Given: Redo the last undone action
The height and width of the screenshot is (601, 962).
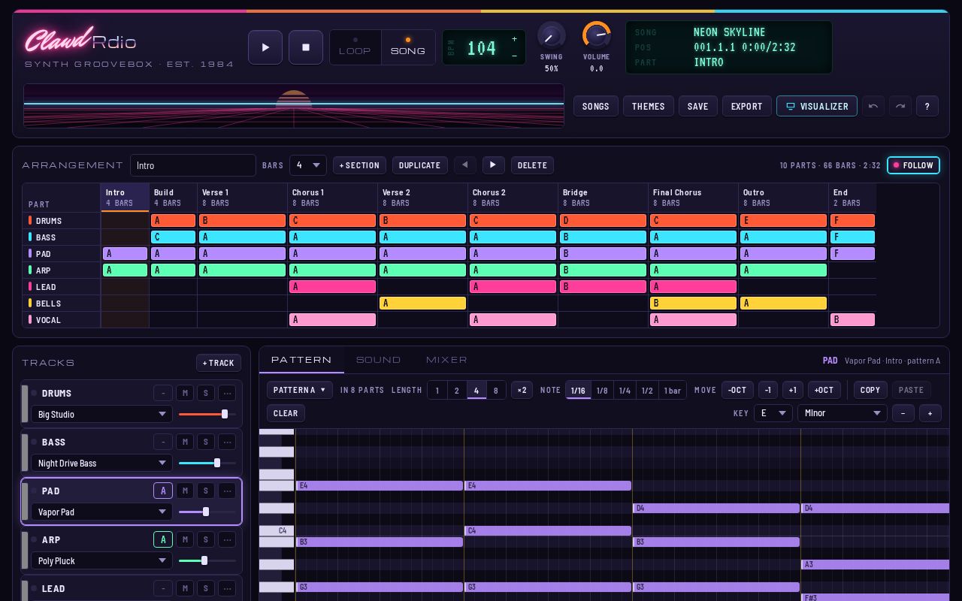Looking at the screenshot, I should pos(900,106).
